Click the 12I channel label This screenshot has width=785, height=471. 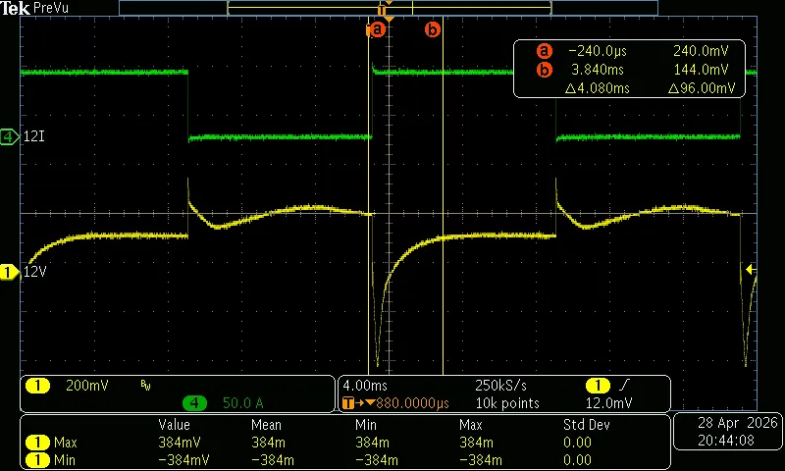click(34, 136)
